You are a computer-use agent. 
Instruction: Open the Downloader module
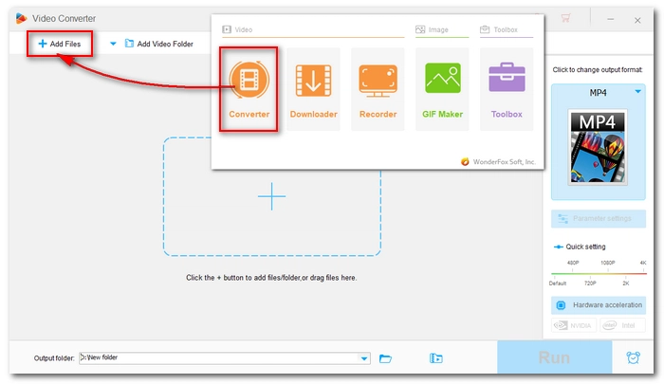[313, 89]
